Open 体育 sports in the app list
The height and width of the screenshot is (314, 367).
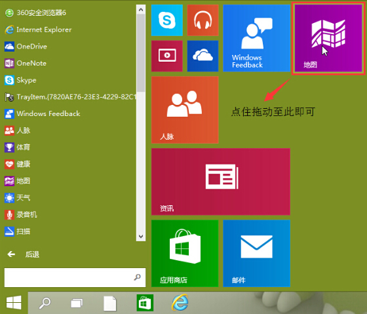click(18, 147)
